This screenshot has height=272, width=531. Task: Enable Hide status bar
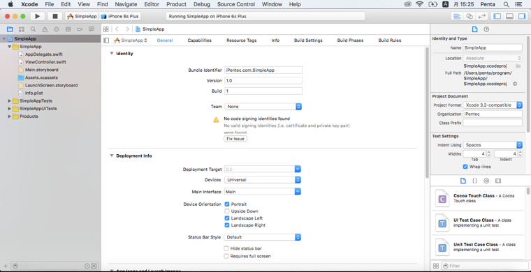click(x=226, y=248)
